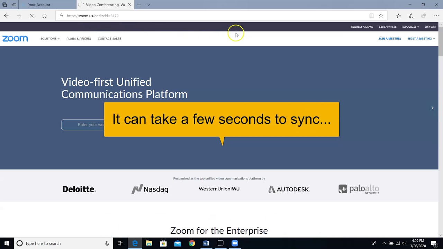Click Request a Demo link
Viewport: 443px width, 249px height.
pyautogui.click(x=362, y=27)
